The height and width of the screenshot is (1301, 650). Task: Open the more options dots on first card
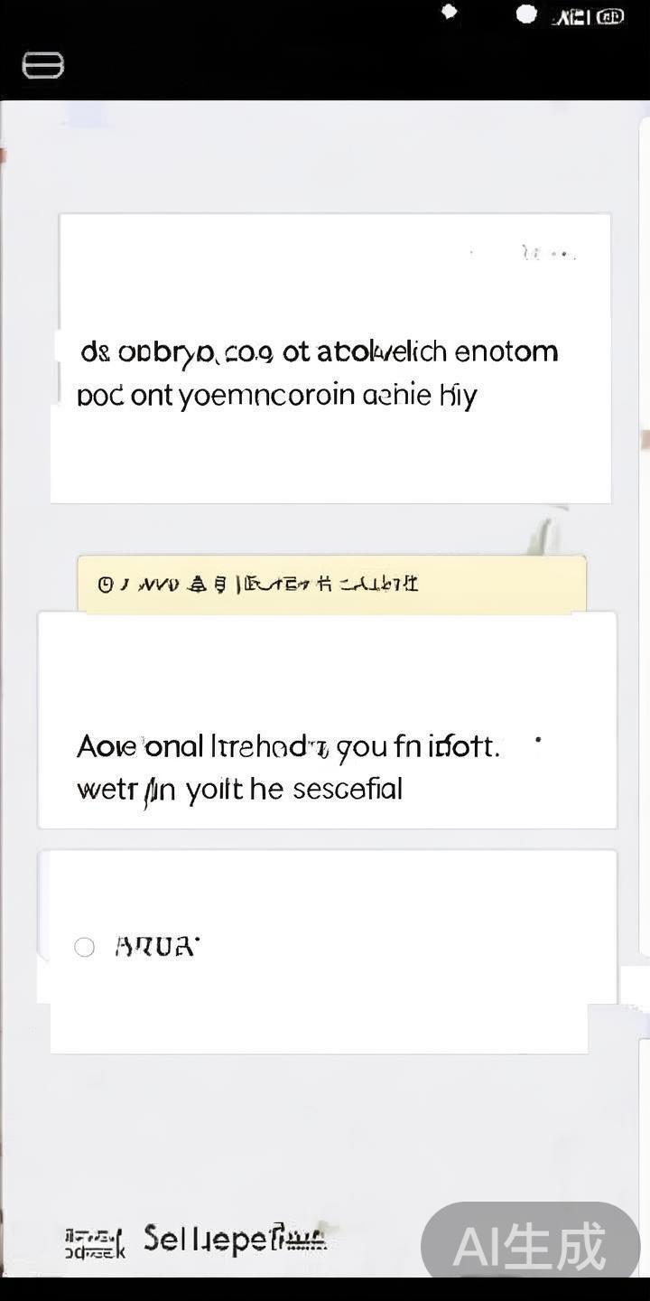coord(549,254)
